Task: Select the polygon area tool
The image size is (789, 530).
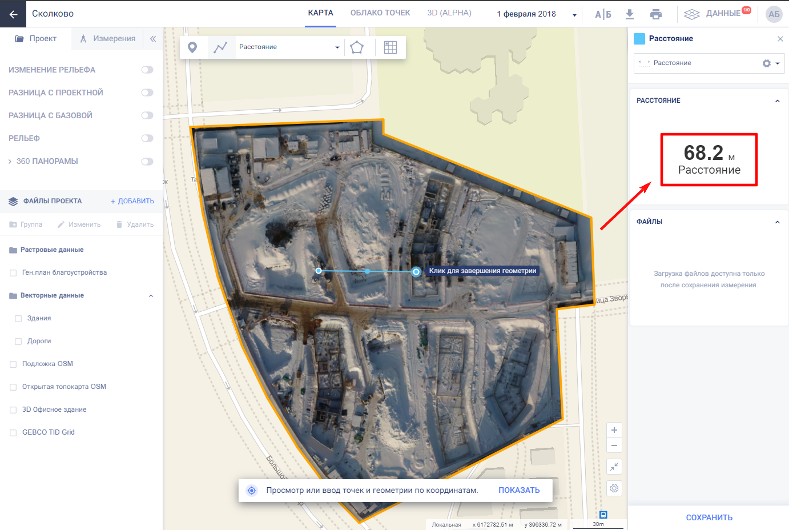Action: tap(357, 47)
